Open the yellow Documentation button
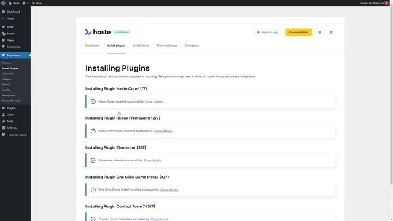 [x=298, y=33]
